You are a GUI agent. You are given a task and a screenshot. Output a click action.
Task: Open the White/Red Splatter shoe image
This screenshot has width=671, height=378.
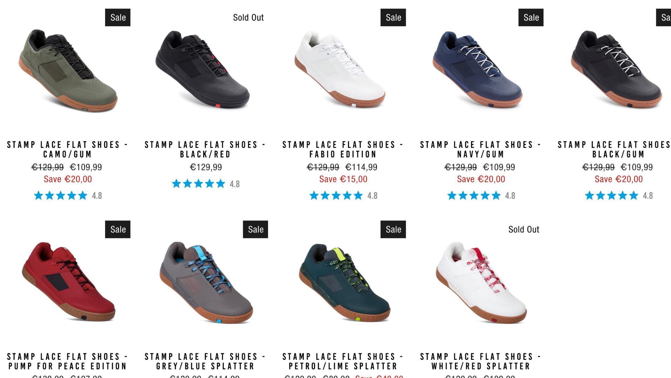pyautogui.click(x=481, y=282)
